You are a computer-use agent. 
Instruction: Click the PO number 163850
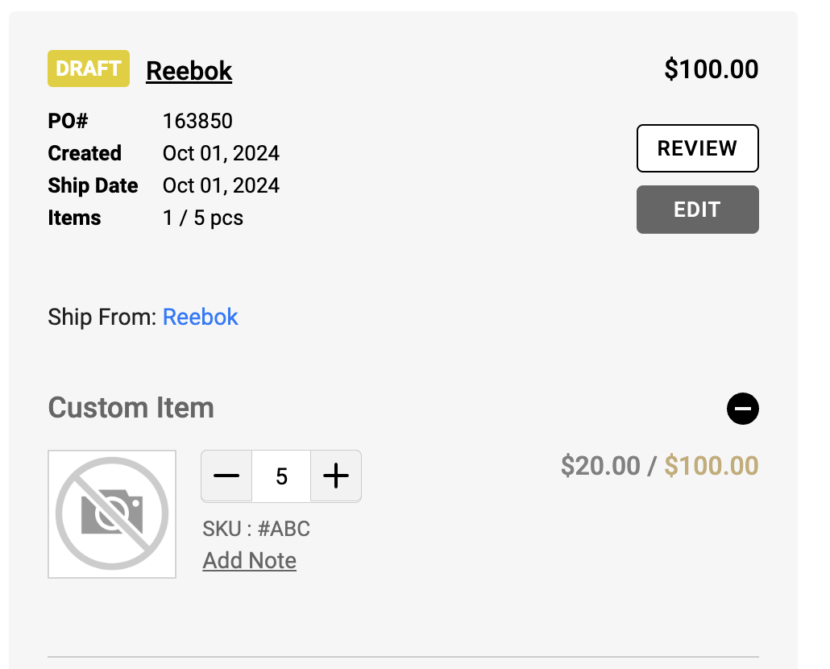click(x=197, y=121)
